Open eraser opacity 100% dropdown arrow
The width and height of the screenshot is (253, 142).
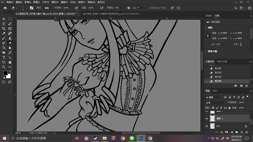click(71, 8)
